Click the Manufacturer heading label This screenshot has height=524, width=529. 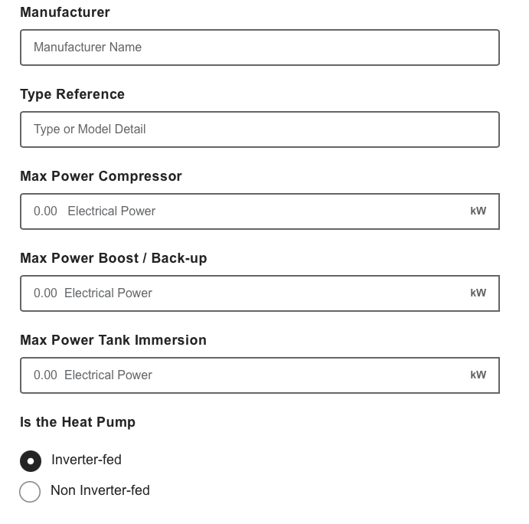click(x=65, y=12)
